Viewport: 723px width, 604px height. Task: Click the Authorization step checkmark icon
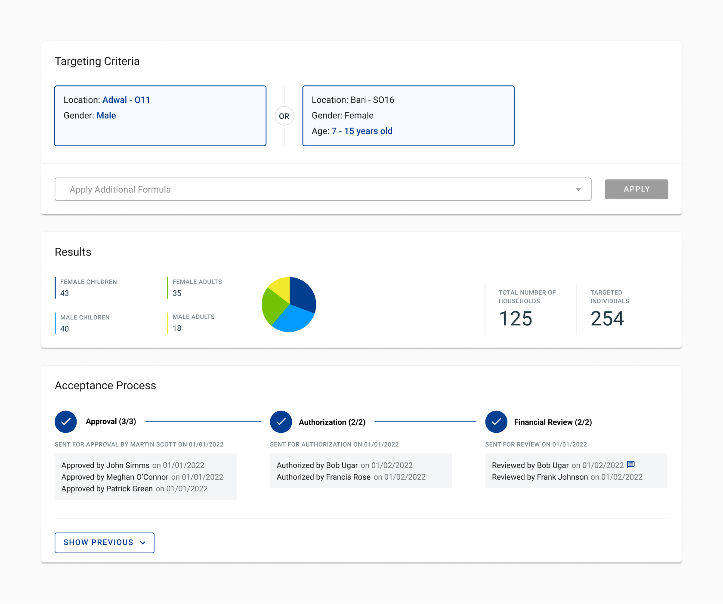coord(281,422)
